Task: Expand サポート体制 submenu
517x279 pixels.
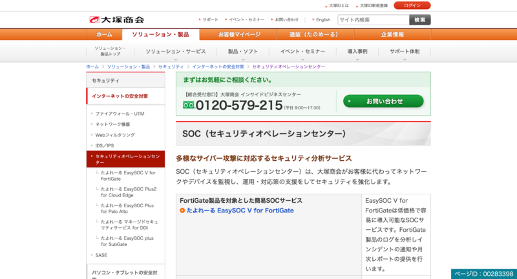Action: 405,52
